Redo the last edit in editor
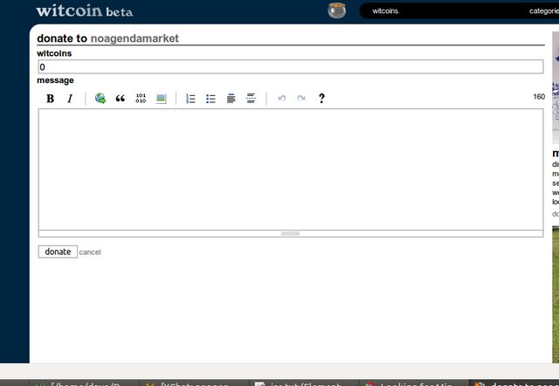The image size is (559, 386). pos(301,99)
